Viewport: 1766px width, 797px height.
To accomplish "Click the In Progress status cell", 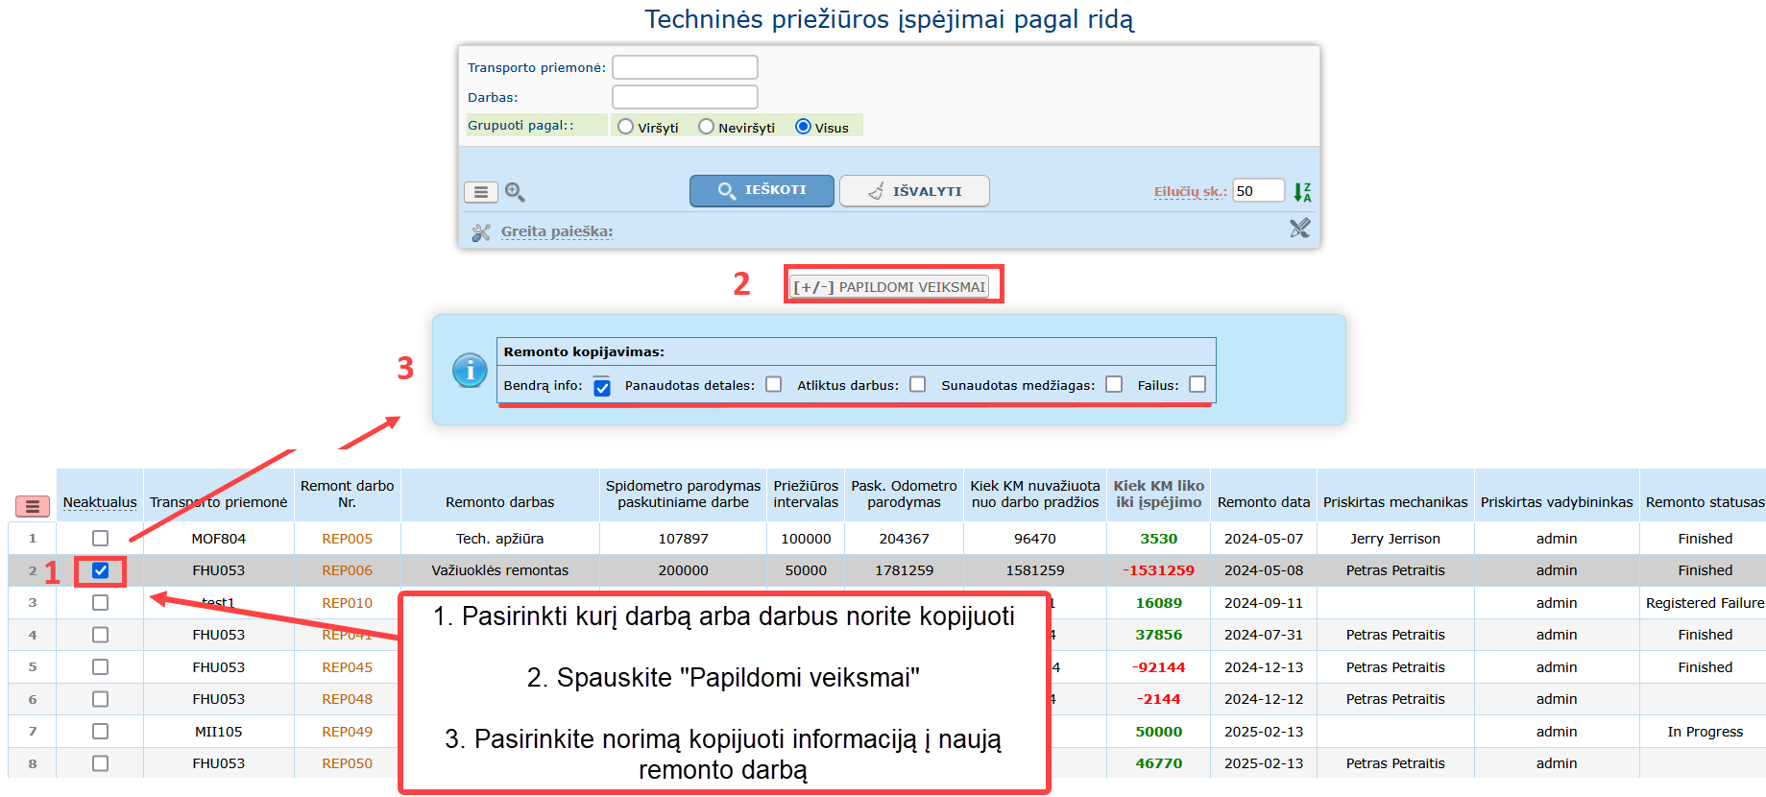I will pyautogui.click(x=1705, y=732).
